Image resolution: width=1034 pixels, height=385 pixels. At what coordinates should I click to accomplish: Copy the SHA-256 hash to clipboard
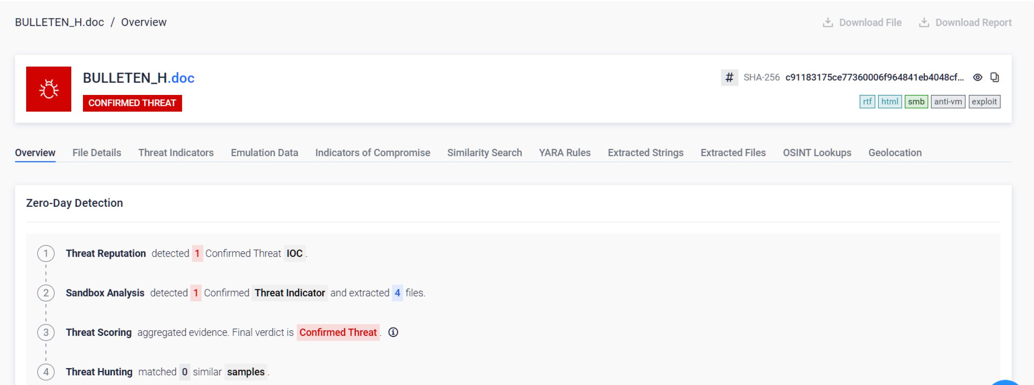coord(995,77)
